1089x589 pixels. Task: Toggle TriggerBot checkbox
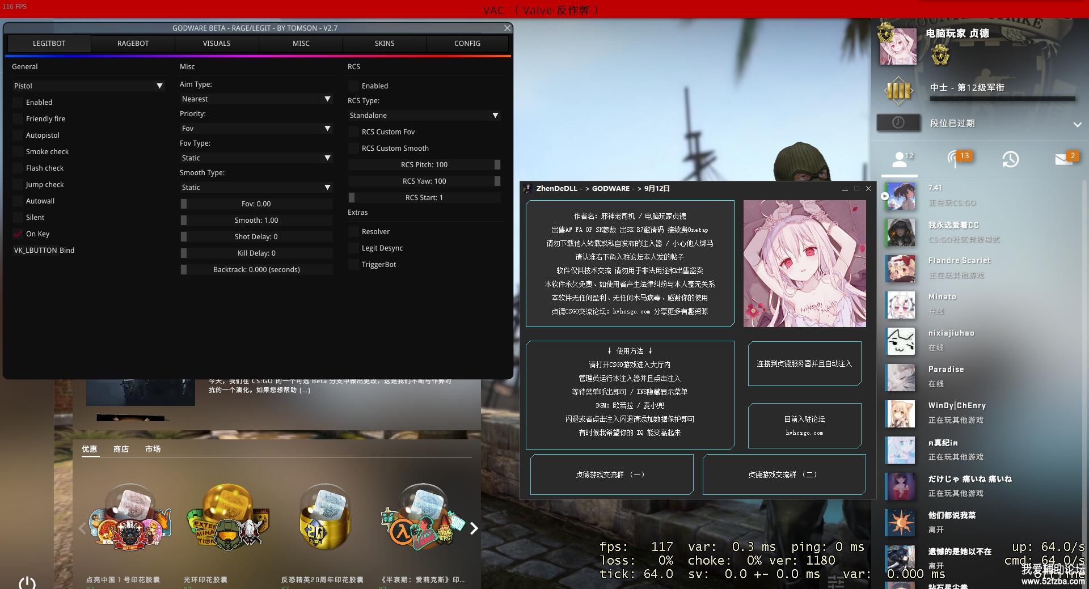point(354,264)
